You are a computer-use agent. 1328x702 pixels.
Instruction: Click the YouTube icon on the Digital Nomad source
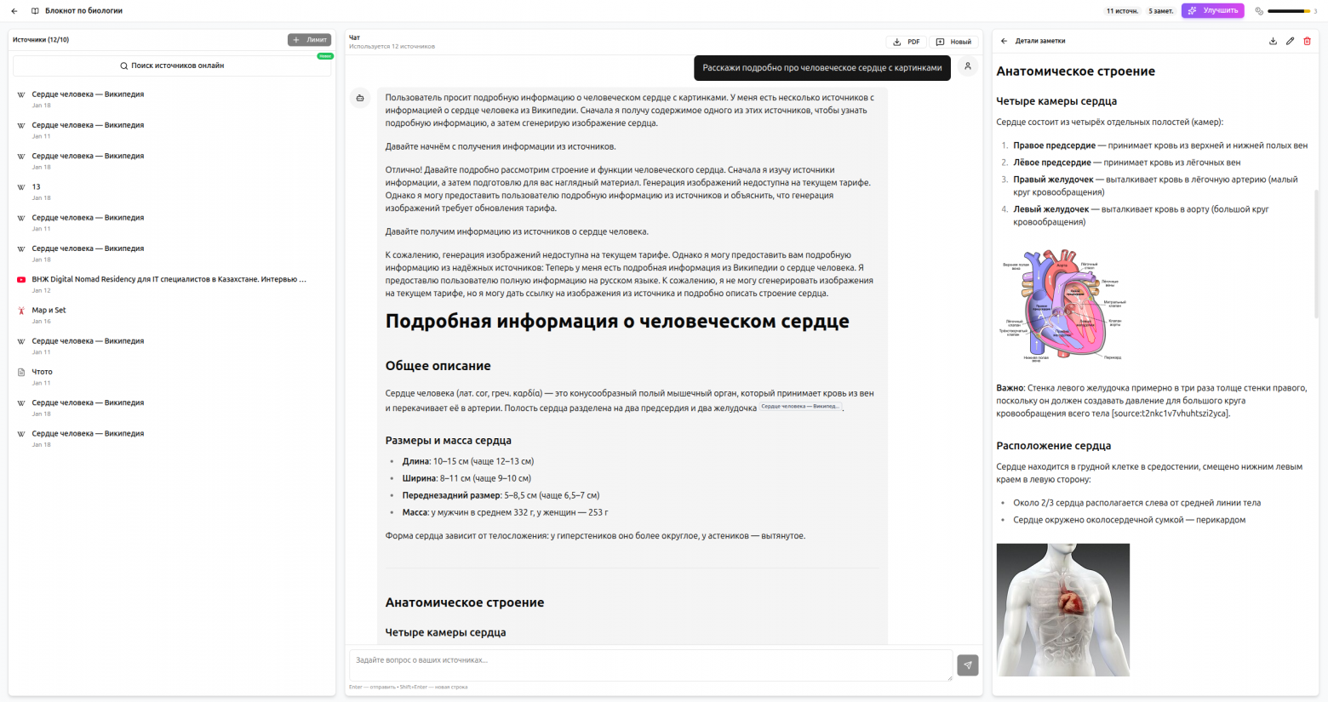pos(20,279)
